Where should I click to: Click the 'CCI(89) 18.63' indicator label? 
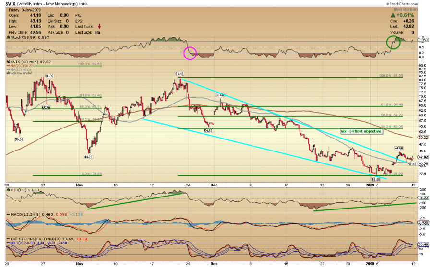(x=24, y=190)
